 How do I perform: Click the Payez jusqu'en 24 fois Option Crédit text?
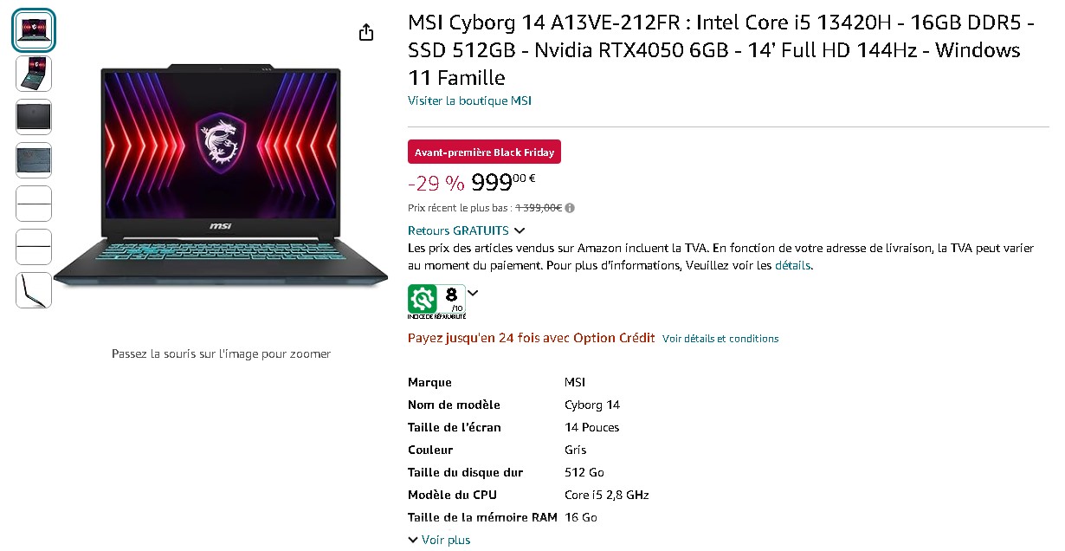tap(531, 338)
